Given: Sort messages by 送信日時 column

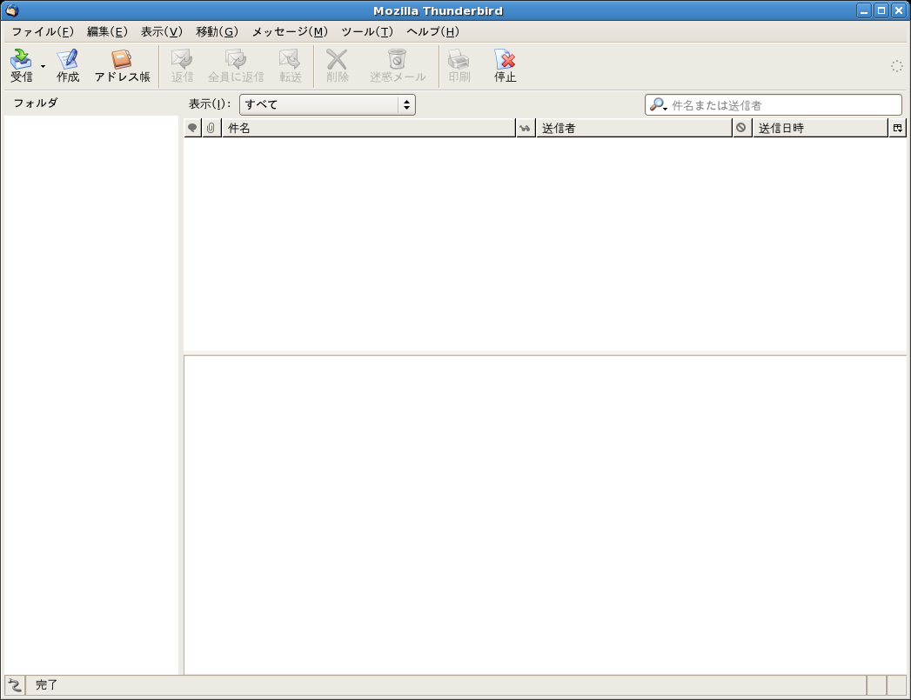Looking at the screenshot, I should tap(821, 128).
